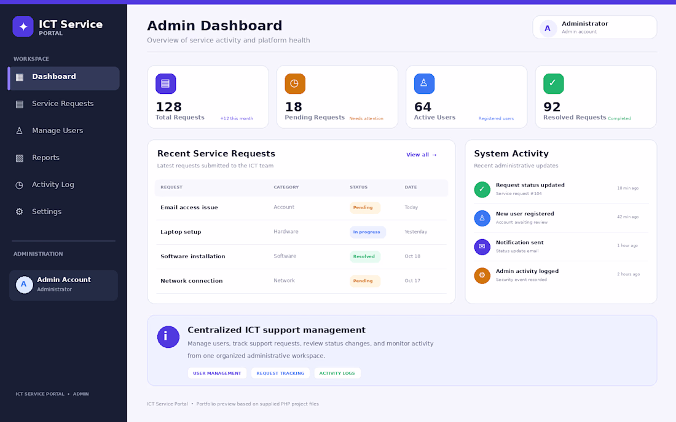The height and width of the screenshot is (422, 676).
Task: Click the Admin Account avatar in sidebar
Action: pos(24,285)
